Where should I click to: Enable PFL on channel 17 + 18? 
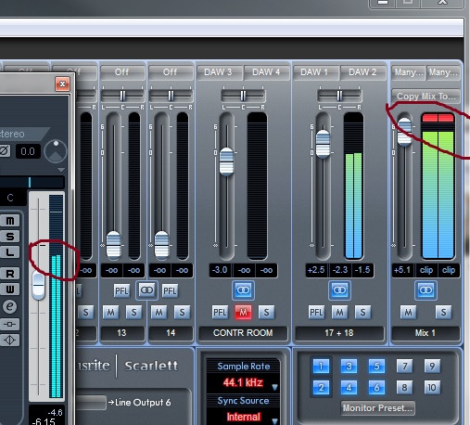pos(316,313)
